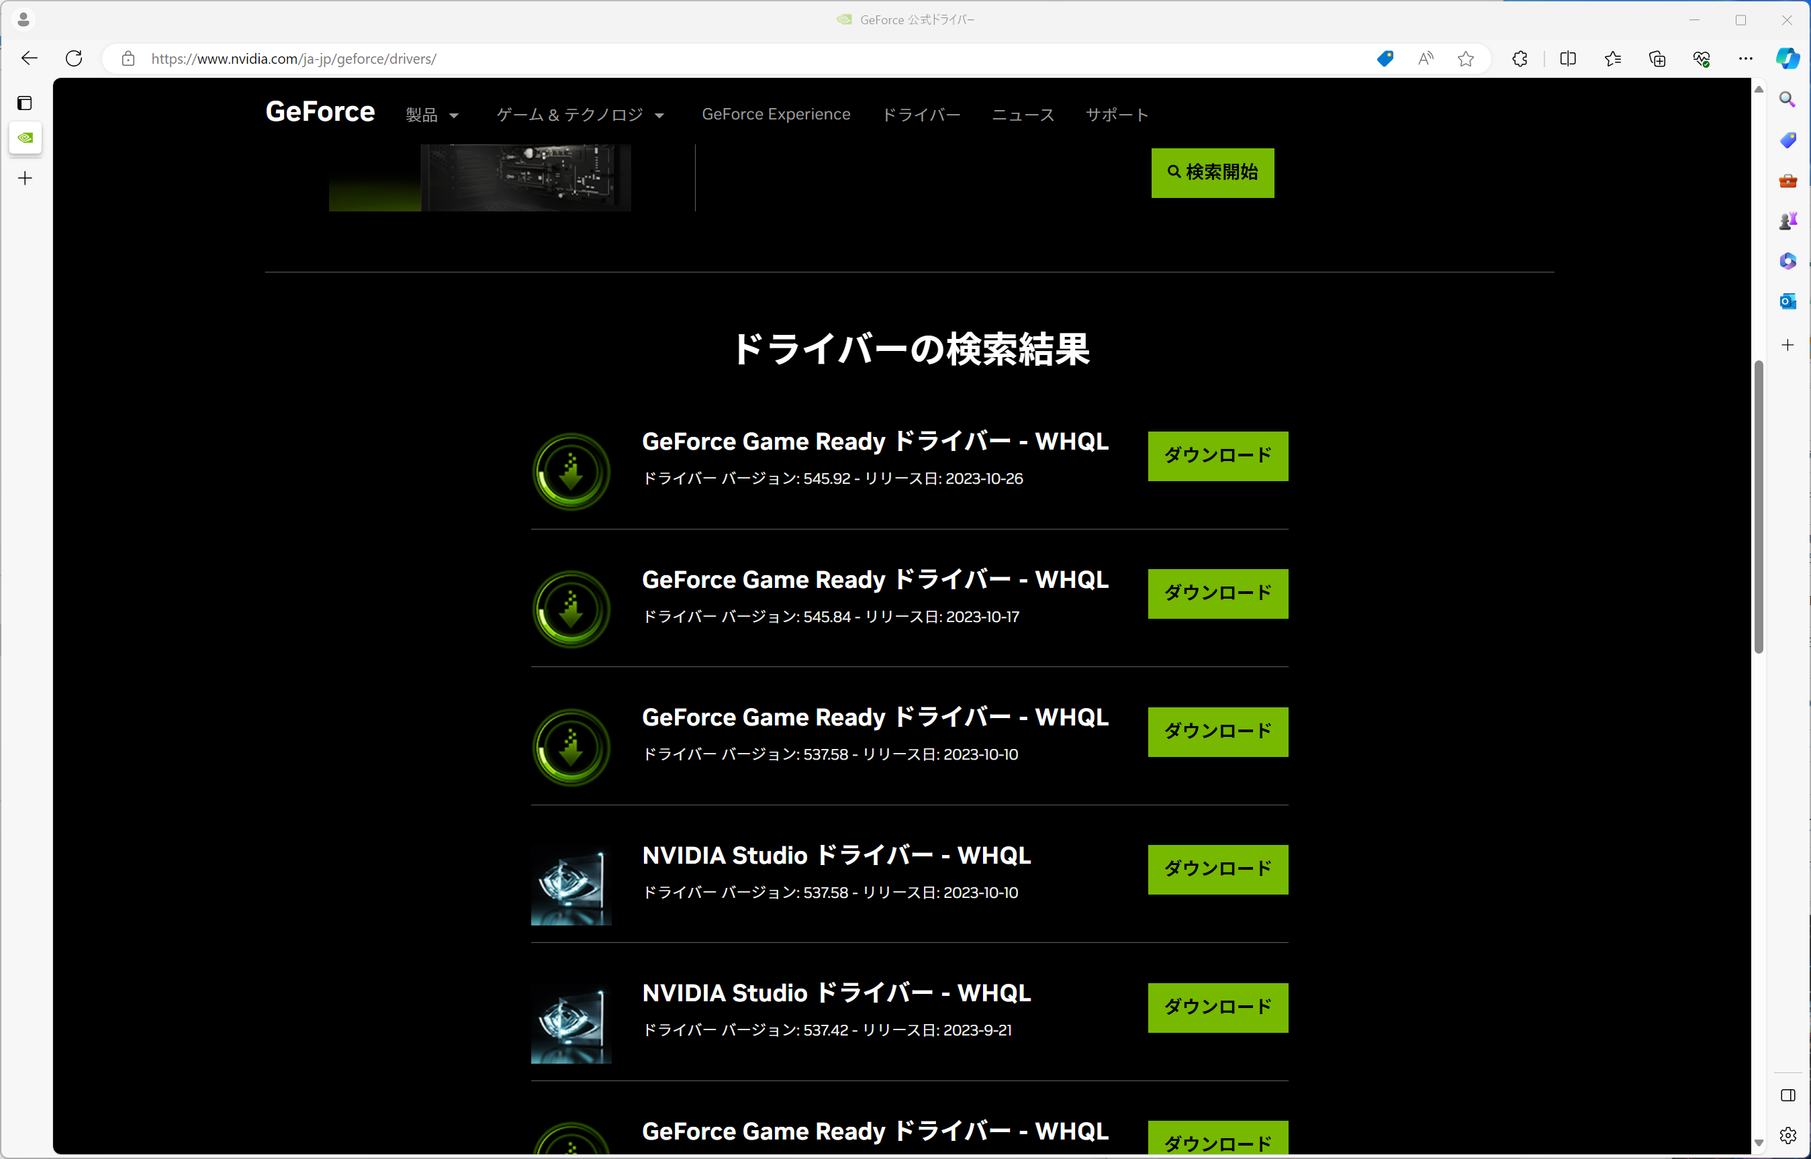Open ドライバー nav link

tap(921, 114)
